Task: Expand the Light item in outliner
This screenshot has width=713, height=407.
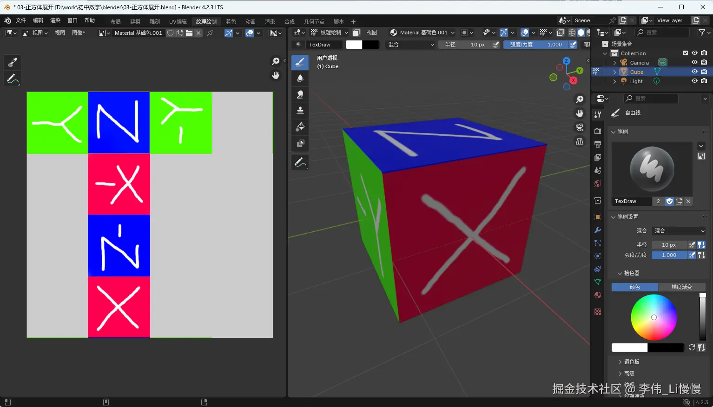Action: 614,81
